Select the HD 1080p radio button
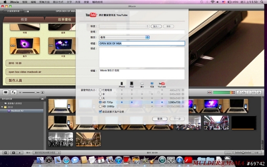 [x=100, y=106]
